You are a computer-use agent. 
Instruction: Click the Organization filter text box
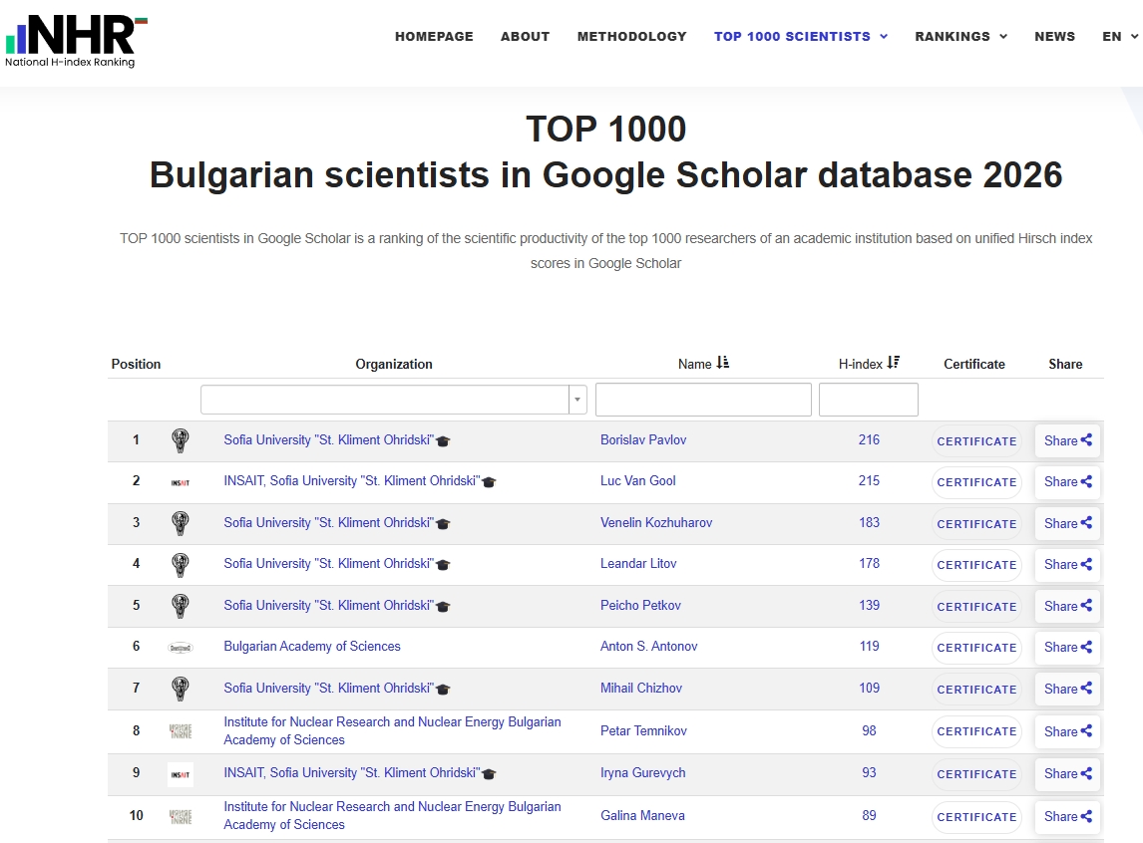pos(385,400)
